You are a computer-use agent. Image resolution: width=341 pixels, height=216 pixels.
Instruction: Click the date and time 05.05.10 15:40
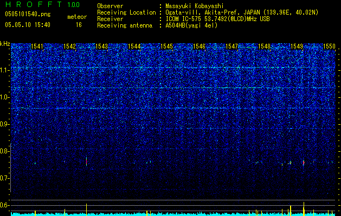click(x=28, y=25)
